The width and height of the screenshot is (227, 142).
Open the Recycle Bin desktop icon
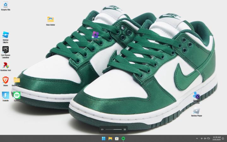(x=6, y=5)
